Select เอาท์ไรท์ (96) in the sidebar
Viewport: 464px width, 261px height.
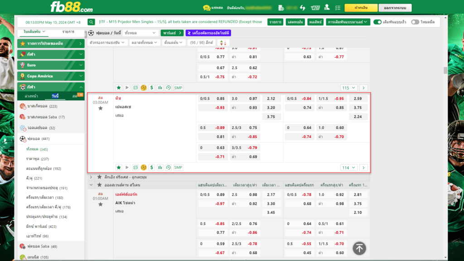37,236
